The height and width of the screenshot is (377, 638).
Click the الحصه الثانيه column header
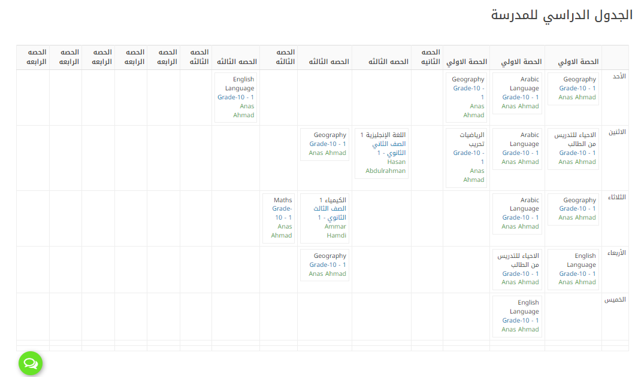tap(427, 57)
